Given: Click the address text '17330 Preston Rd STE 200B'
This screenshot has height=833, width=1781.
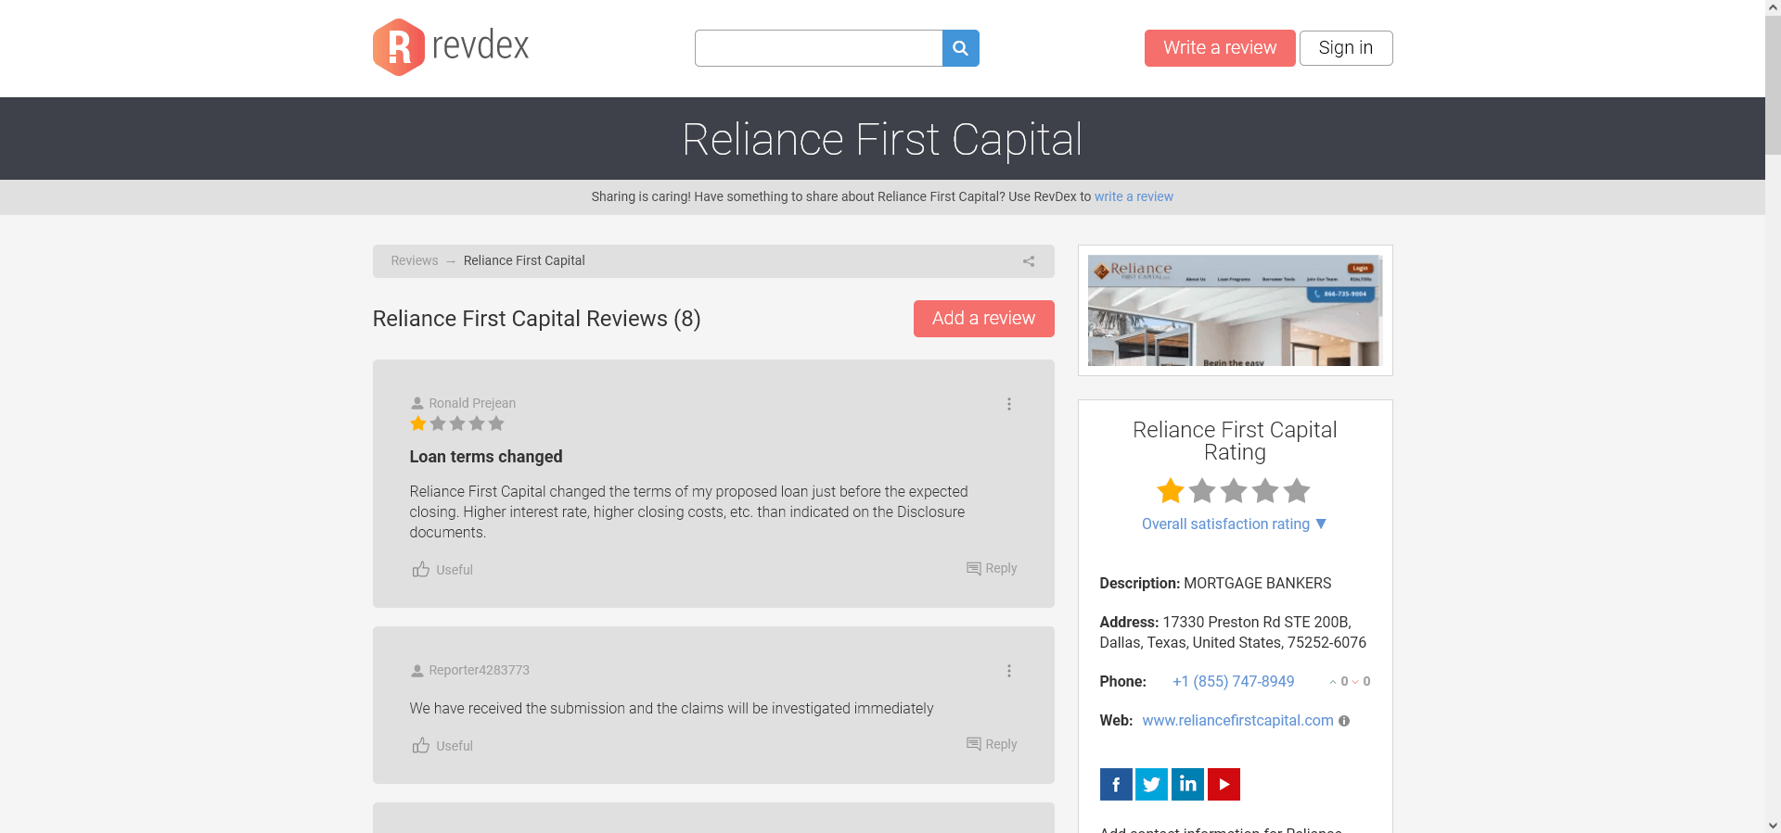Looking at the screenshot, I should (1257, 622).
